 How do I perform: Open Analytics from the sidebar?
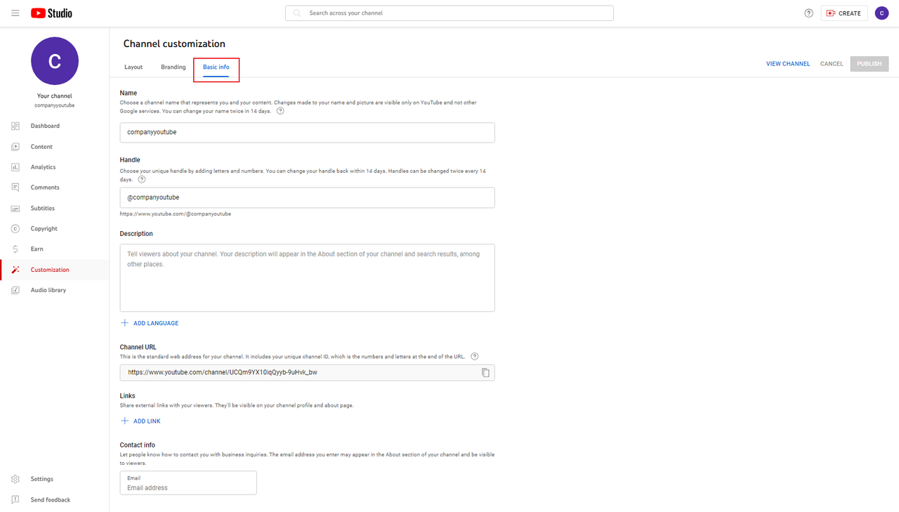[44, 166]
